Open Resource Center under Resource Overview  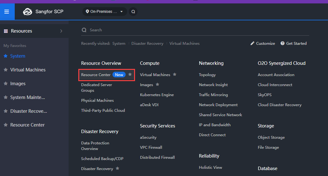point(96,75)
